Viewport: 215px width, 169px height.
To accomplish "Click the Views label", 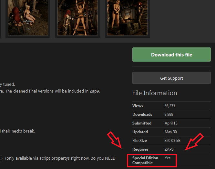I will pyautogui.click(x=138, y=106).
